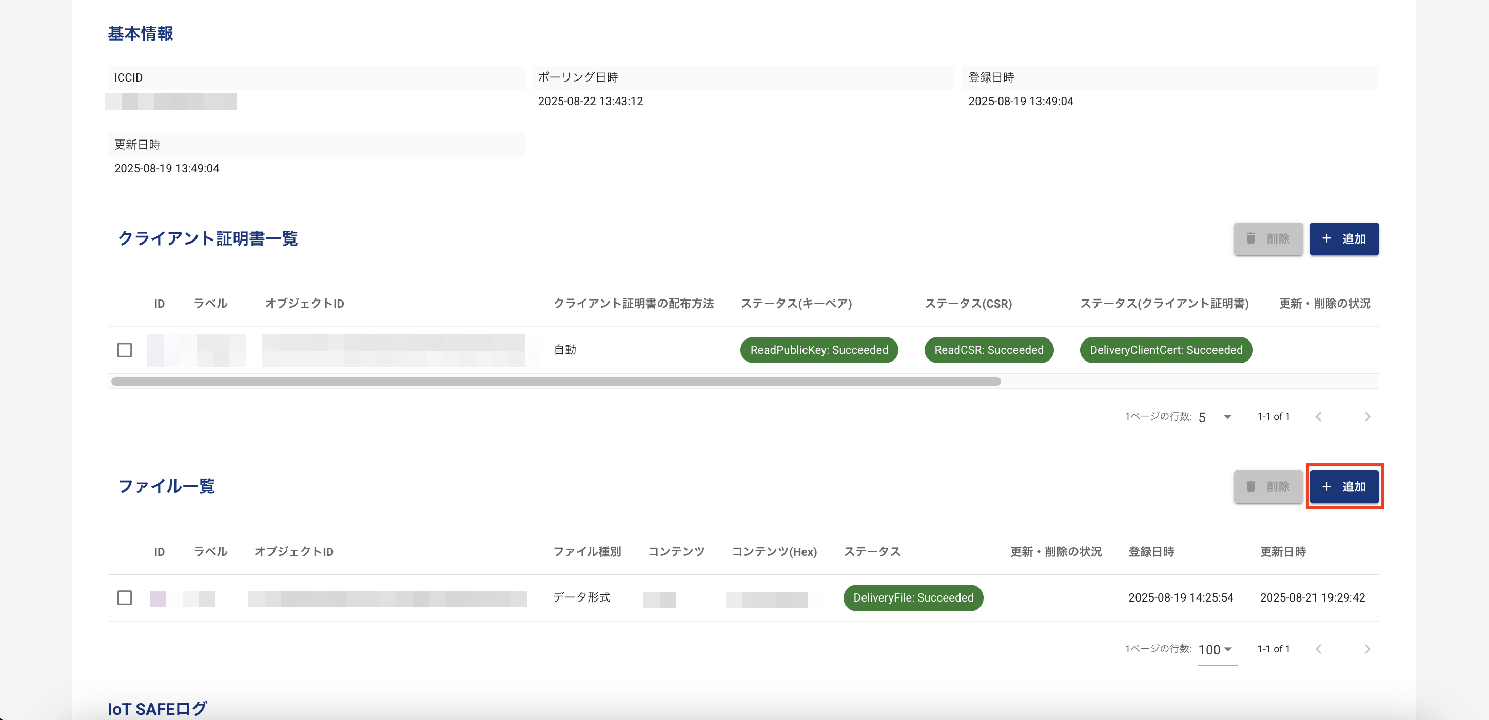Viewport: 1489px width, 720px height.
Task: Click plus icon in client certificate 追加 button
Action: (x=1326, y=238)
